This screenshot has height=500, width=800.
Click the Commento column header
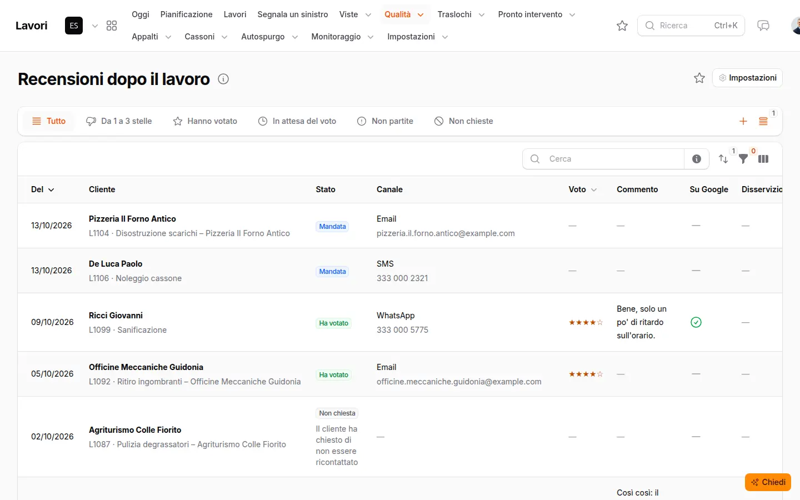pos(637,189)
